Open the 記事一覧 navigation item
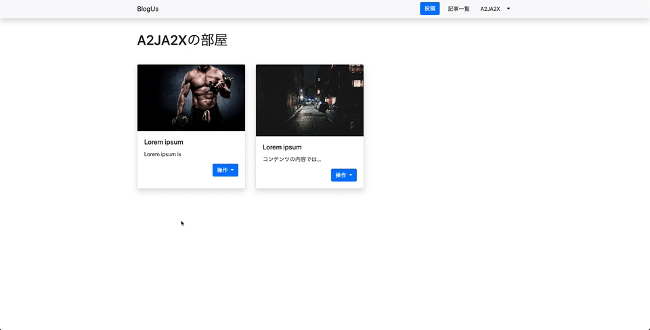The image size is (650, 330). (458, 9)
